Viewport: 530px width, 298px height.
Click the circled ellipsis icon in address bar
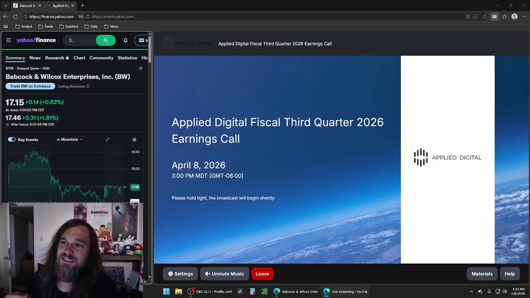pyautogui.click(x=476, y=17)
